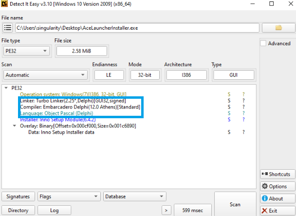Open the Log button
Viewport: 296px width, 216px height.
pos(55,210)
